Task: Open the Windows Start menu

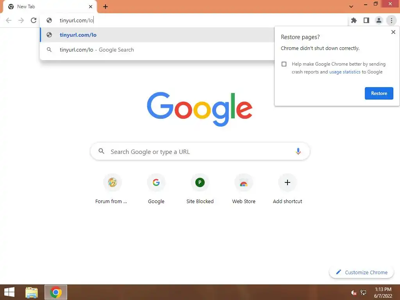Action: point(9,292)
